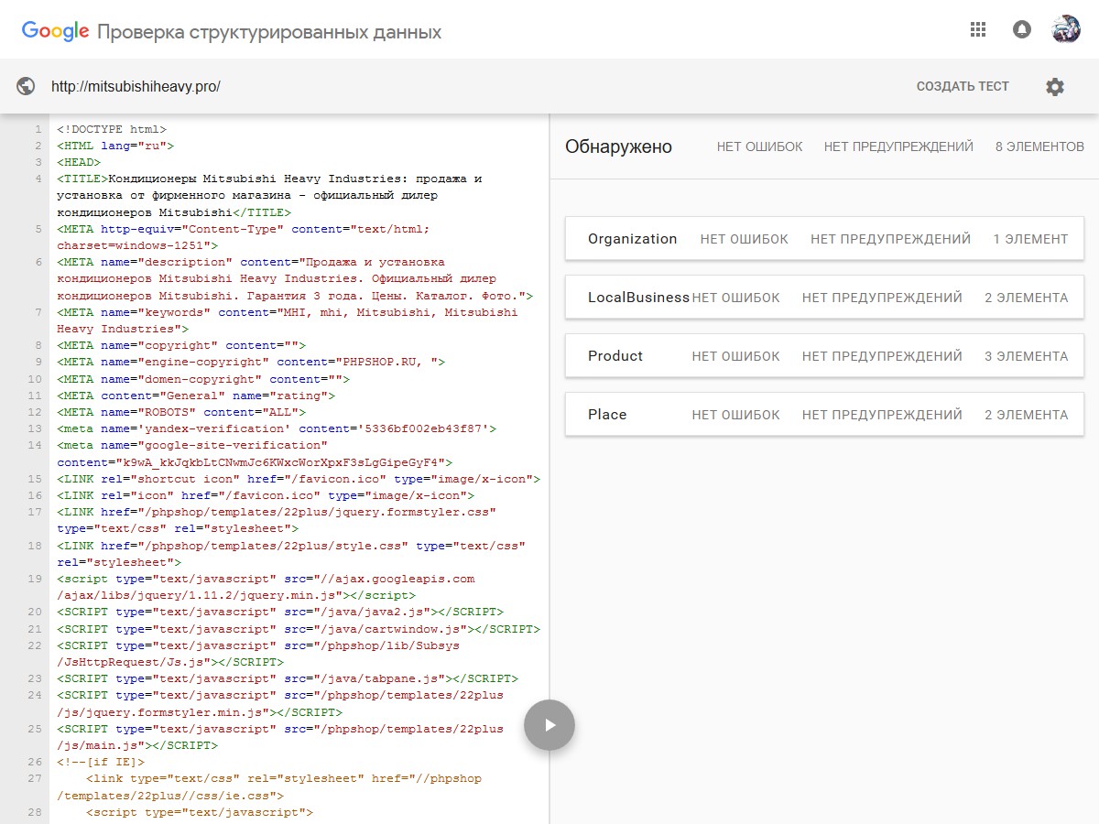
Task: Click the globe icon beside the URL
Action: 27,87
